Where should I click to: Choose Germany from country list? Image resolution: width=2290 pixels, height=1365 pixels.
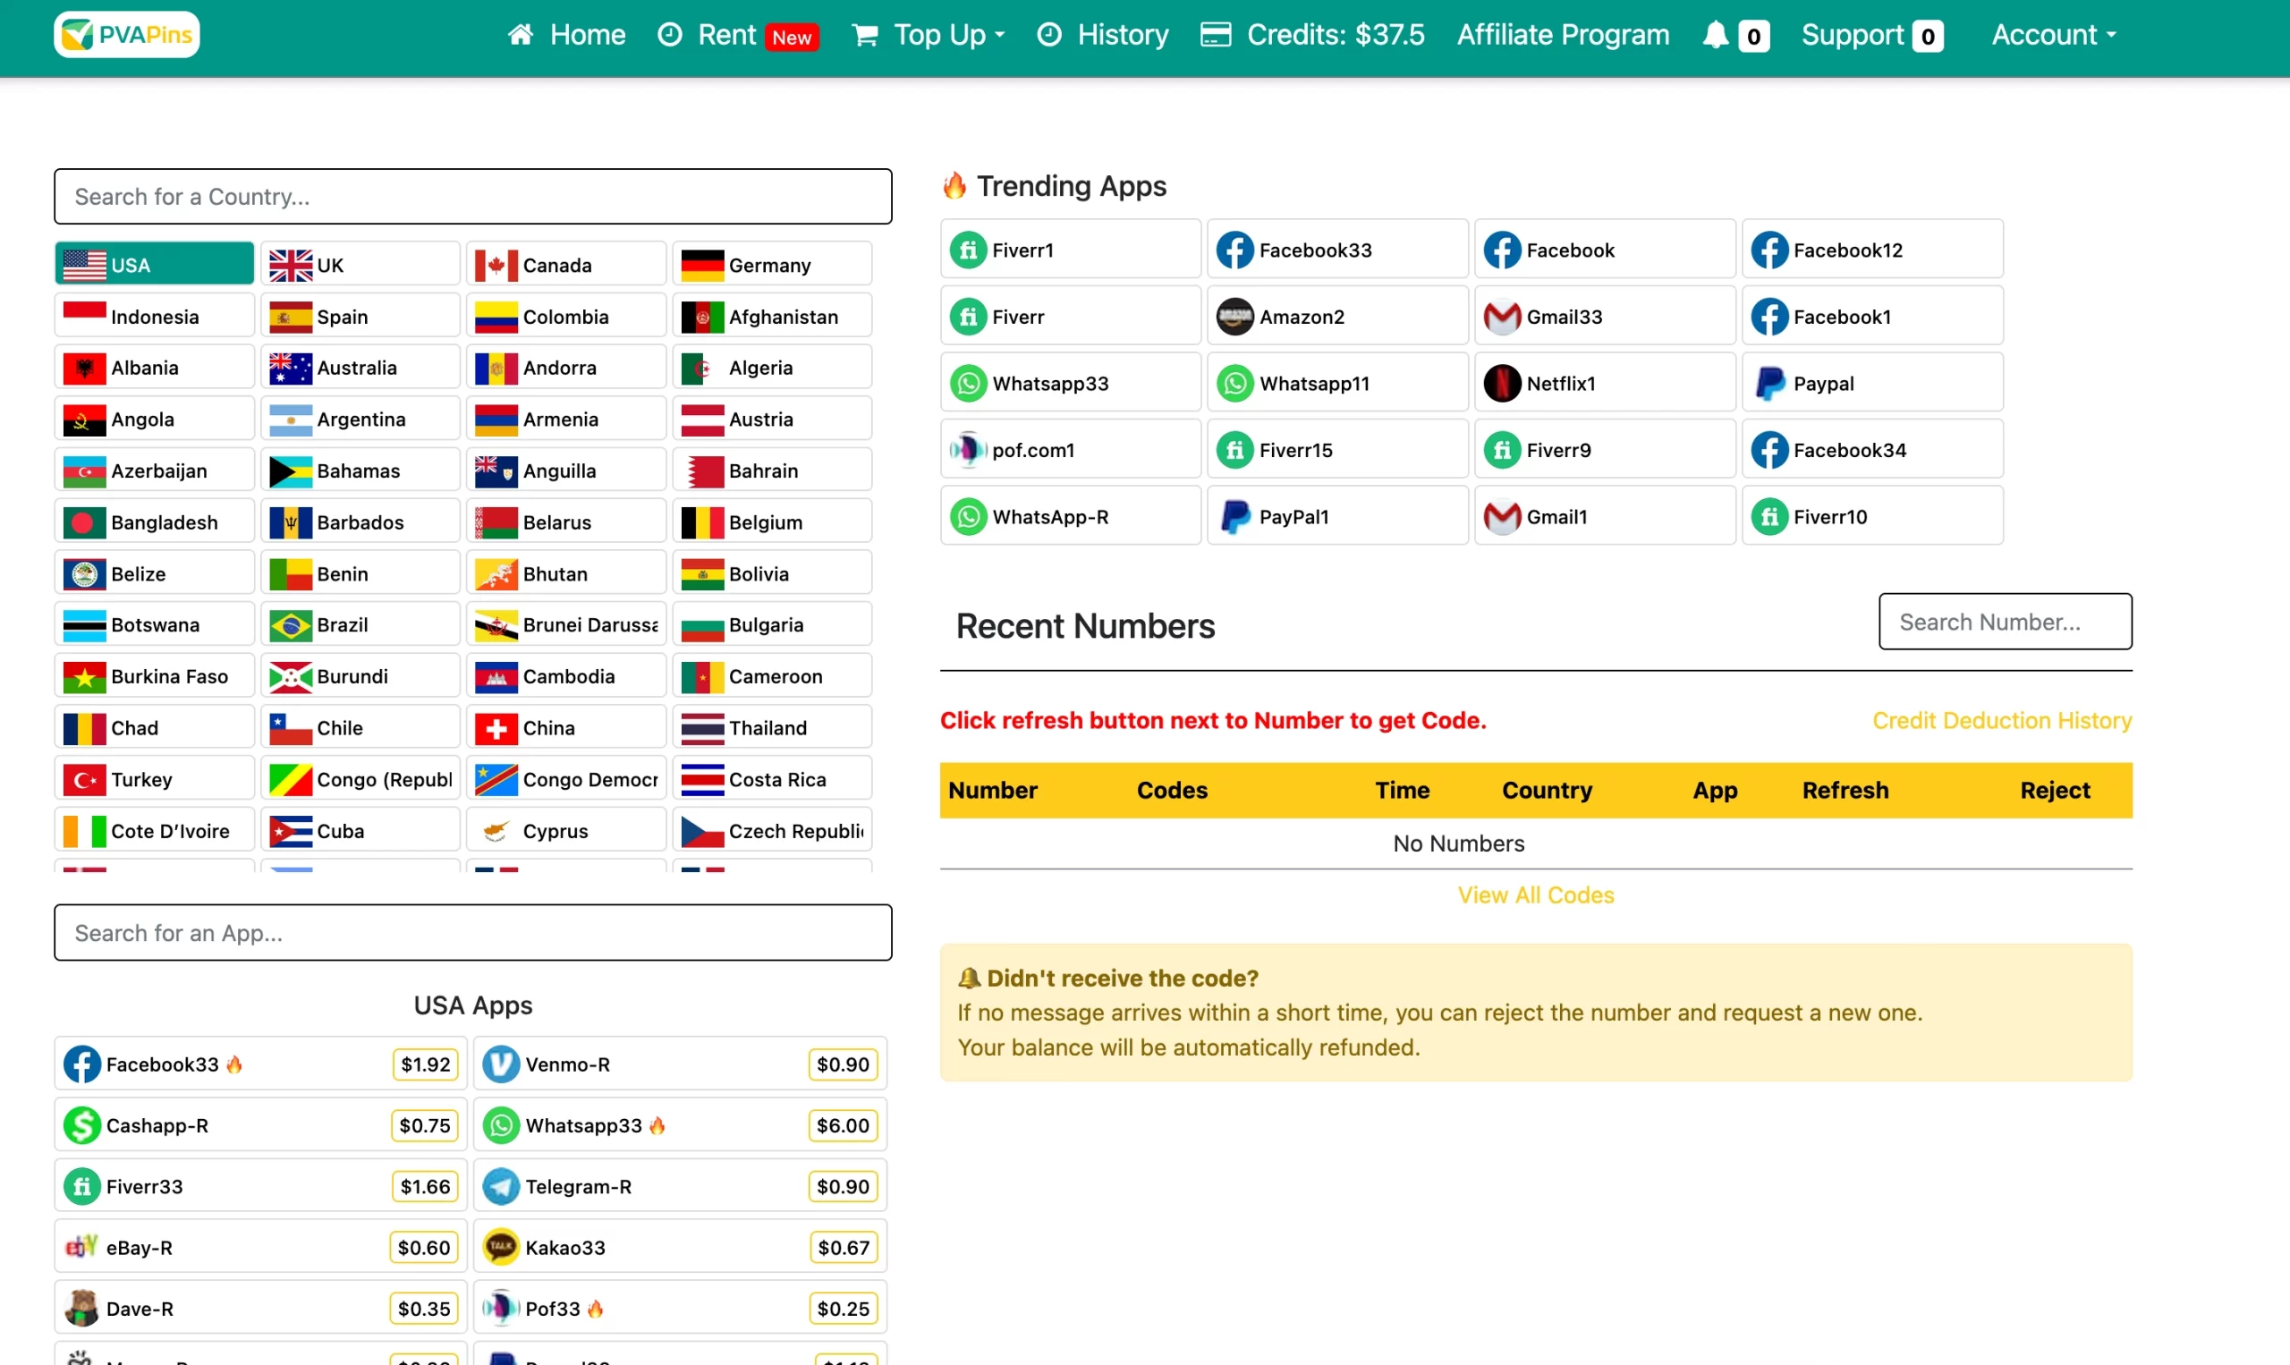click(x=773, y=264)
